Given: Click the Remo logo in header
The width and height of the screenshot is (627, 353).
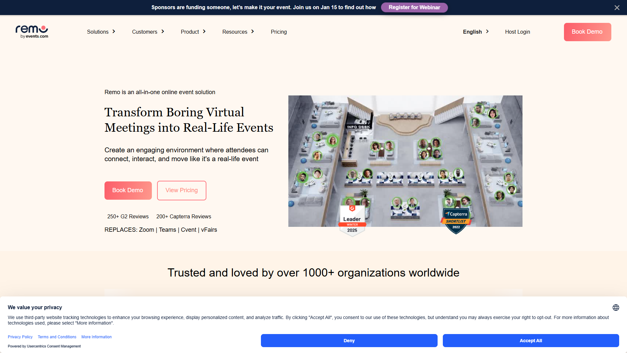Looking at the screenshot, I should click(32, 32).
